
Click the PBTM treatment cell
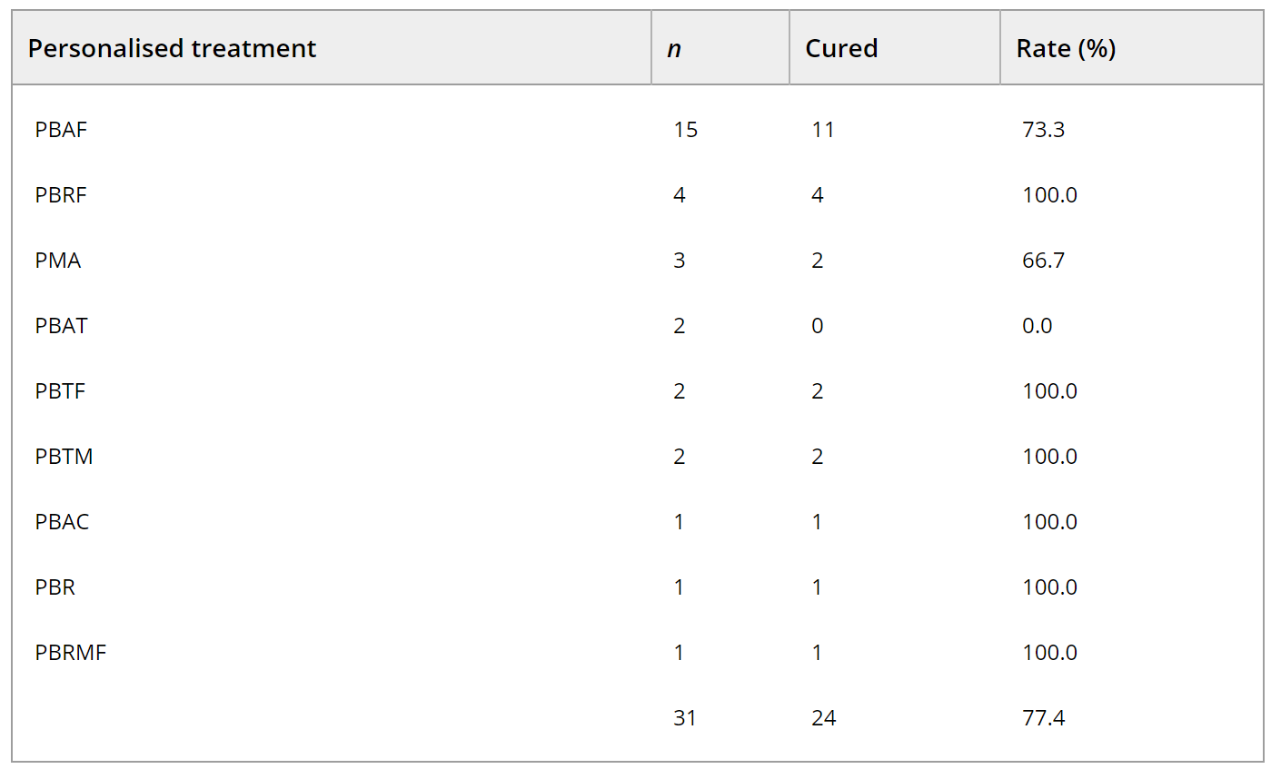click(65, 457)
